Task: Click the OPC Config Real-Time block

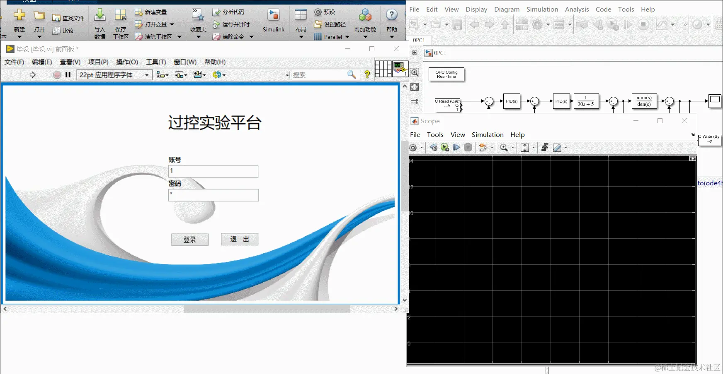Action: [x=446, y=74]
